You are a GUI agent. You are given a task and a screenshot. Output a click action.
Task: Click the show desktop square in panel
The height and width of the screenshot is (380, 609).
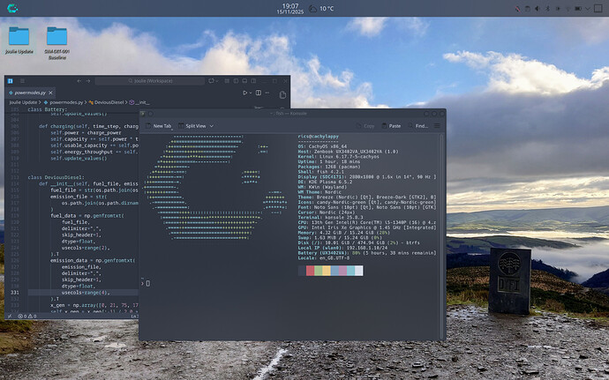598,9
